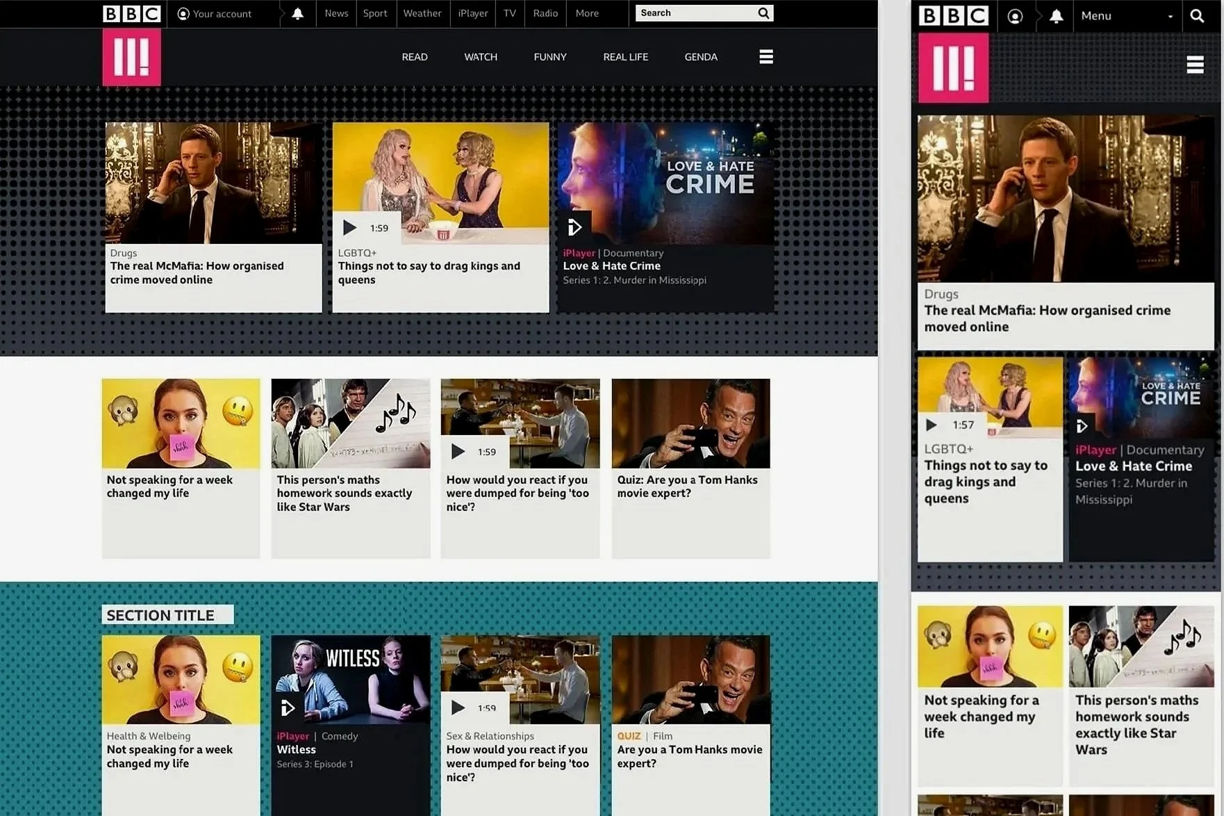The width and height of the screenshot is (1224, 816).
Task: Open 'Not speaking for a week' mobile headline
Action: (x=981, y=717)
